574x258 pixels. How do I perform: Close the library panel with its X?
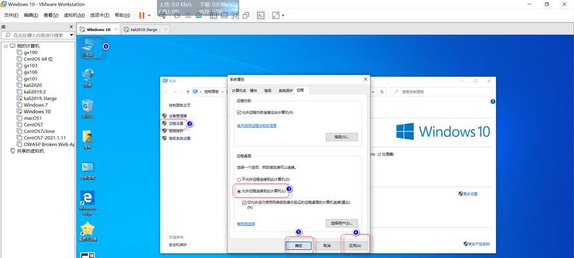pos(72,27)
